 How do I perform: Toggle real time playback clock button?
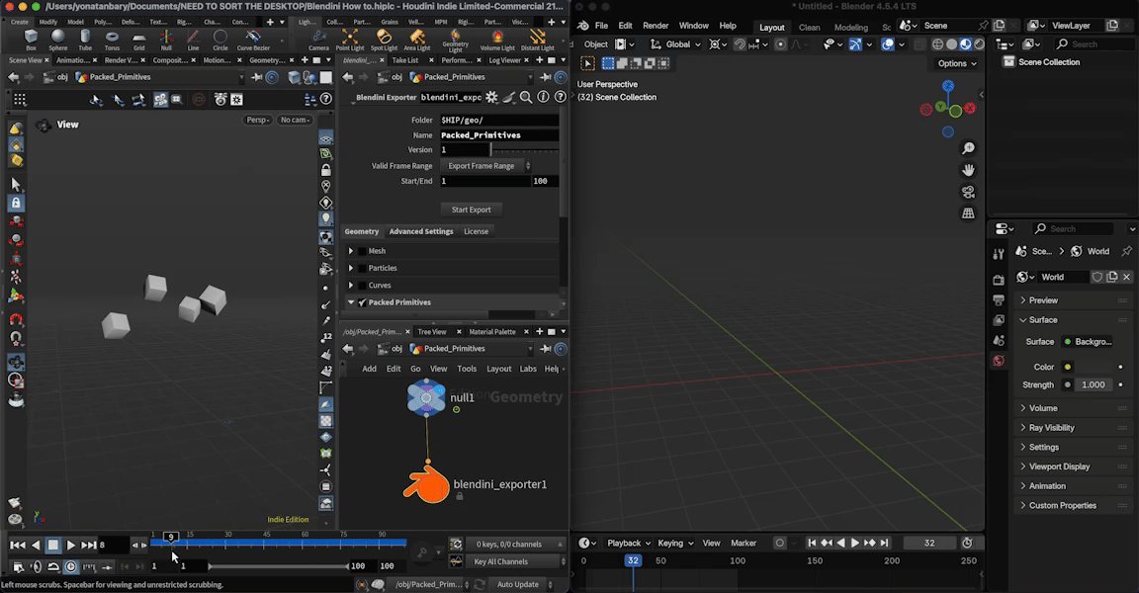pos(70,566)
